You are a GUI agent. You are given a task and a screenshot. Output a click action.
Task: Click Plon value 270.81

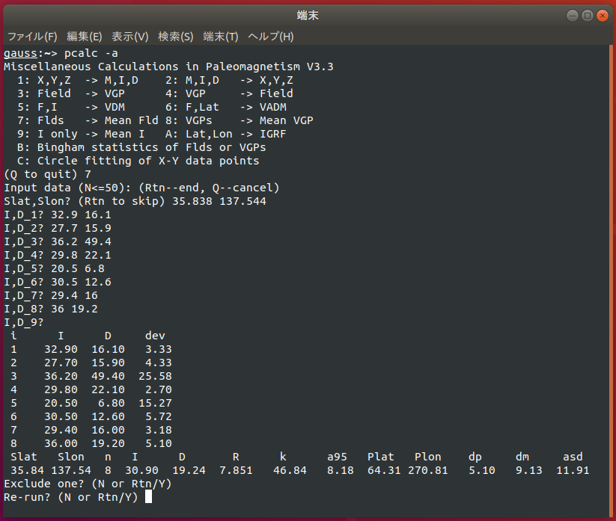pyautogui.click(x=428, y=470)
